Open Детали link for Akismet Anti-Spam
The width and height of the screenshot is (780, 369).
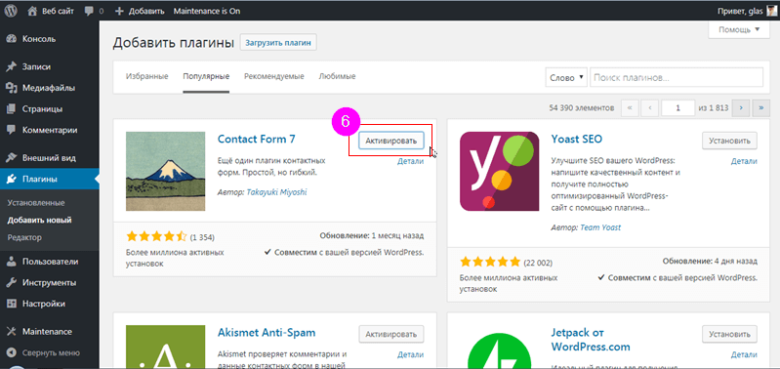pos(410,354)
